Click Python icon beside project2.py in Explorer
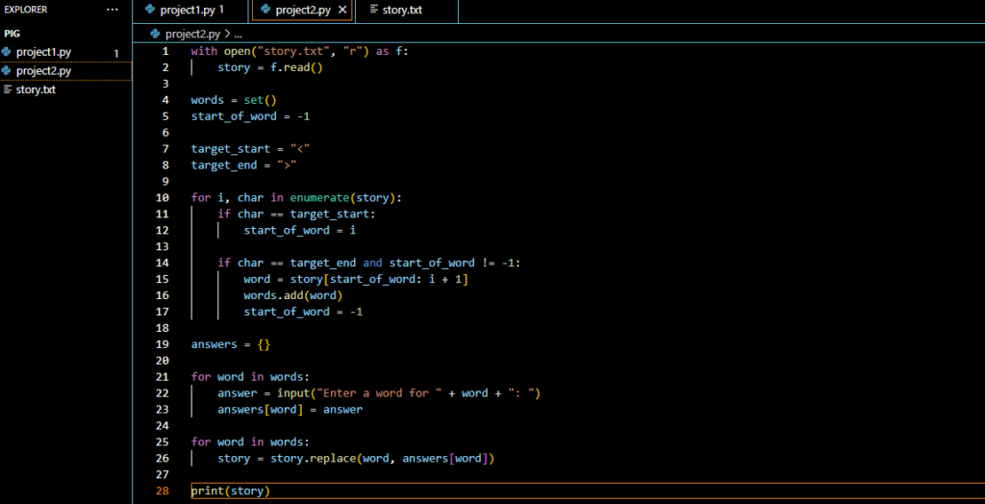Viewport: 985px width, 504px height. click(7, 71)
